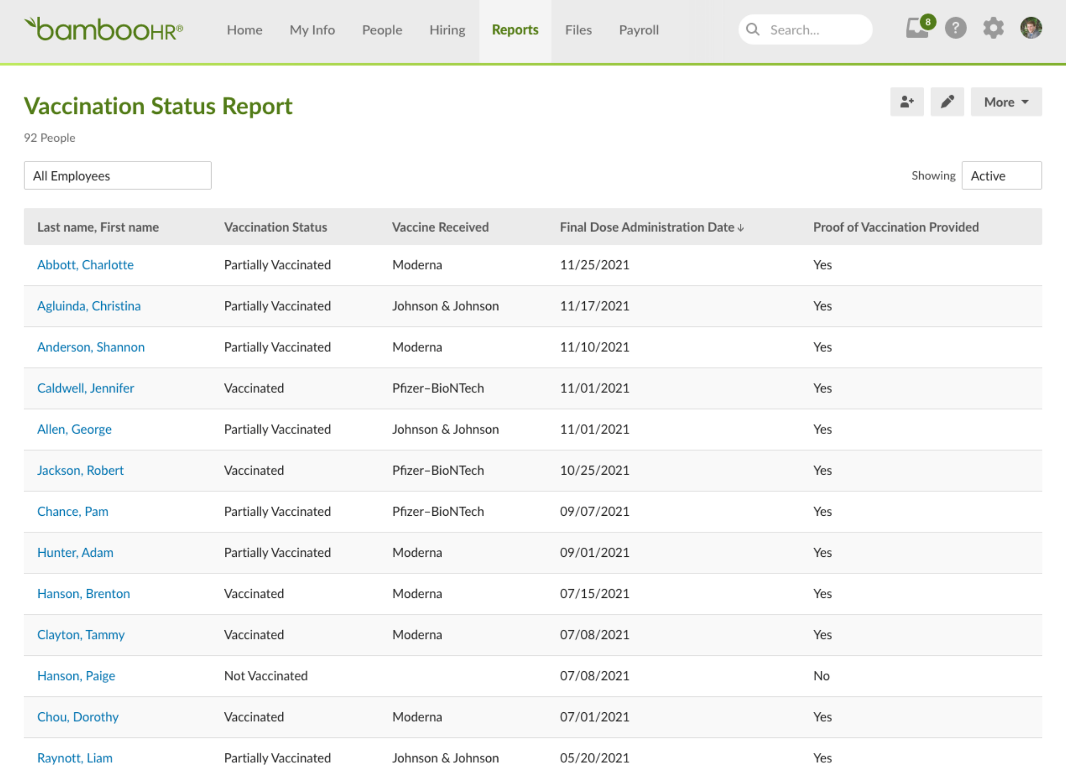Click the search magnifier icon
The height and width of the screenshot is (777, 1066).
753,30
